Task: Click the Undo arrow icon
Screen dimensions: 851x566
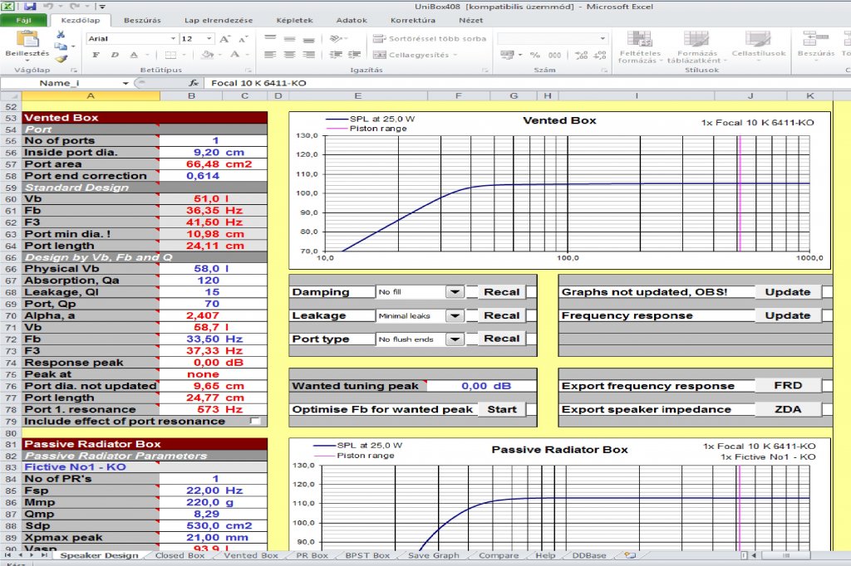Action: click(x=47, y=7)
